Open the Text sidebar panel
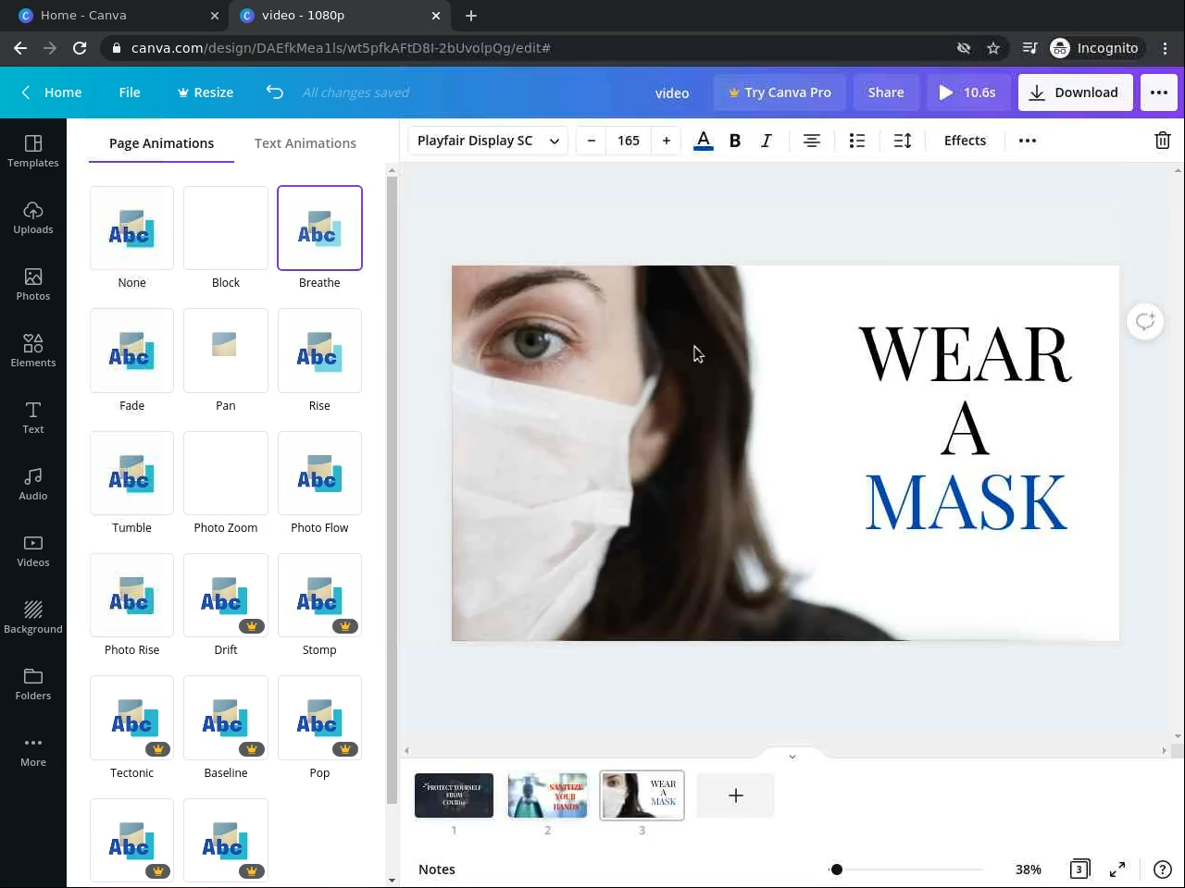 (x=33, y=417)
